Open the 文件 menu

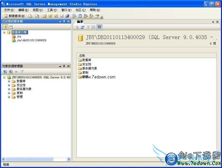coord(9,10)
